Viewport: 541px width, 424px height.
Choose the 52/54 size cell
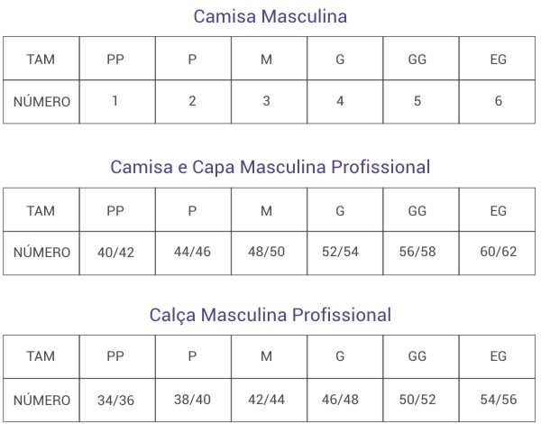pos(340,251)
